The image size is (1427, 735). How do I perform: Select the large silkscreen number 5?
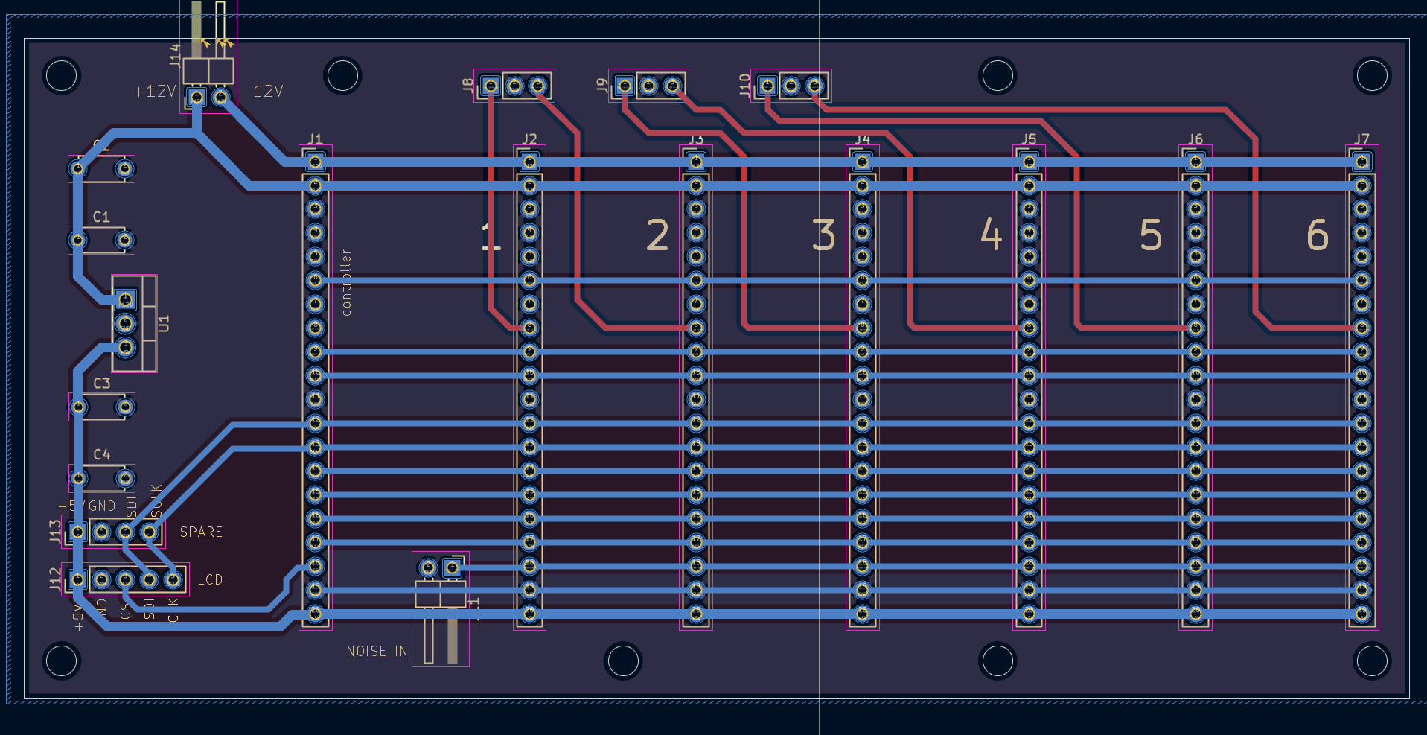tap(1151, 235)
